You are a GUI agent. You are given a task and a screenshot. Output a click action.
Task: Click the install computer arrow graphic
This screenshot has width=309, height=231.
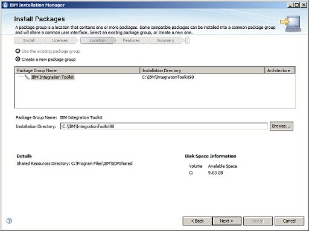point(290,24)
